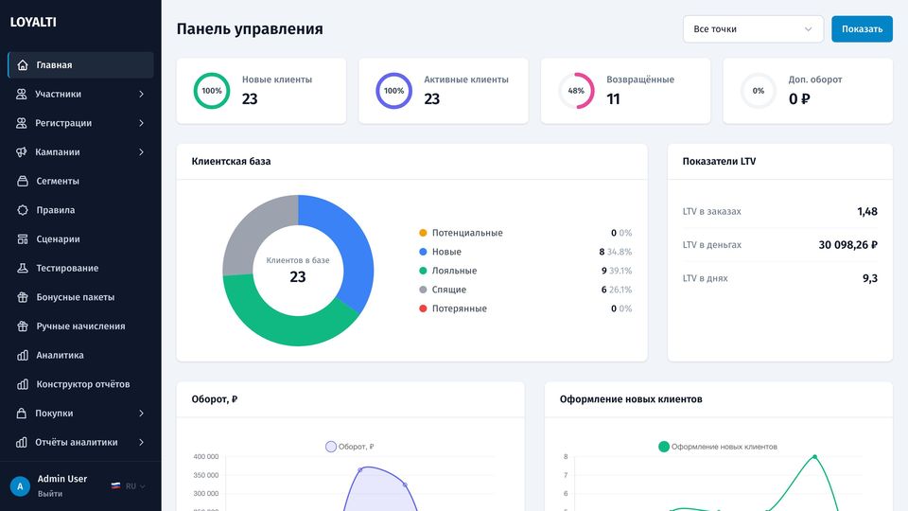Click the gift icon beside Бонусные пакеты
The height and width of the screenshot is (511, 908).
[23, 296]
